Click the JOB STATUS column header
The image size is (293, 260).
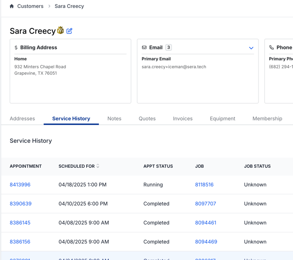click(x=257, y=166)
